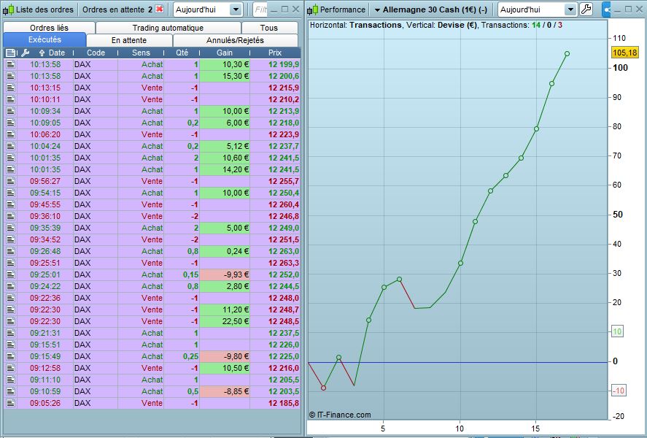Sort orders by the Gain column header
Screen dimensions: 647x438
225,53
